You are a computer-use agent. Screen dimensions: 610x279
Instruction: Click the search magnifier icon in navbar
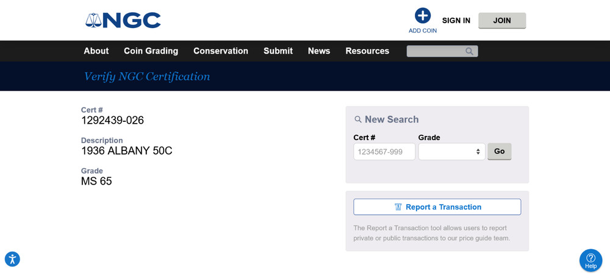(x=469, y=51)
